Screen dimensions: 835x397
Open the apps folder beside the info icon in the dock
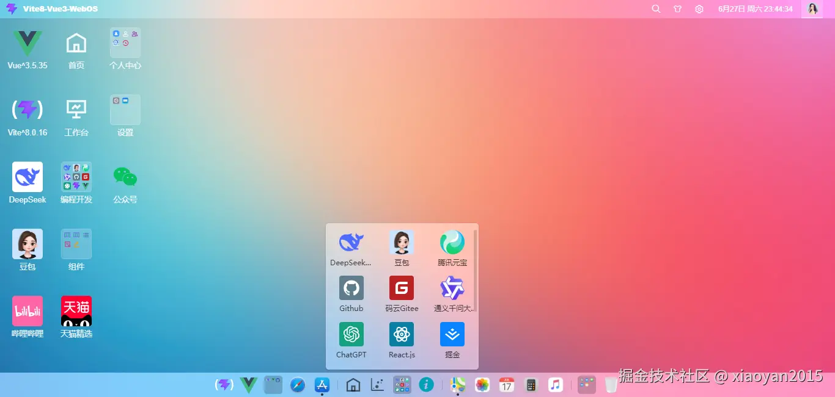(402, 385)
